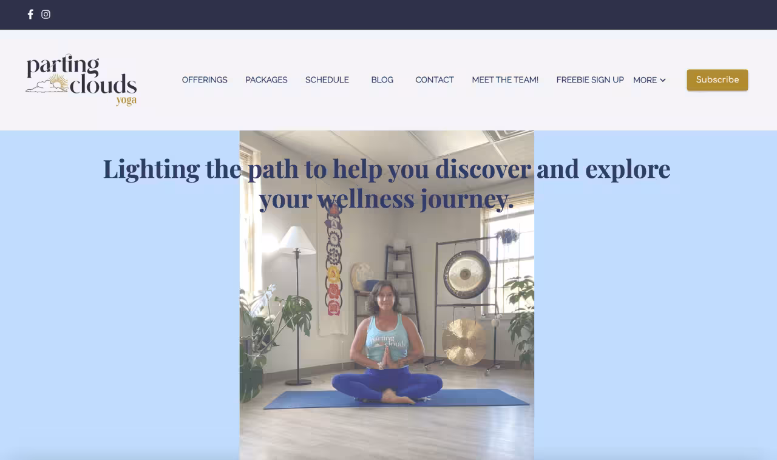
Task: Click the large dark gong in the photo
Action: pyautogui.click(x=467, y=274)
